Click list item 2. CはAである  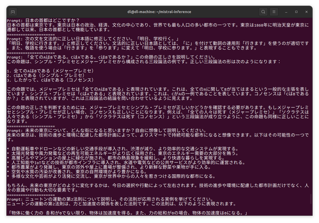46,76
